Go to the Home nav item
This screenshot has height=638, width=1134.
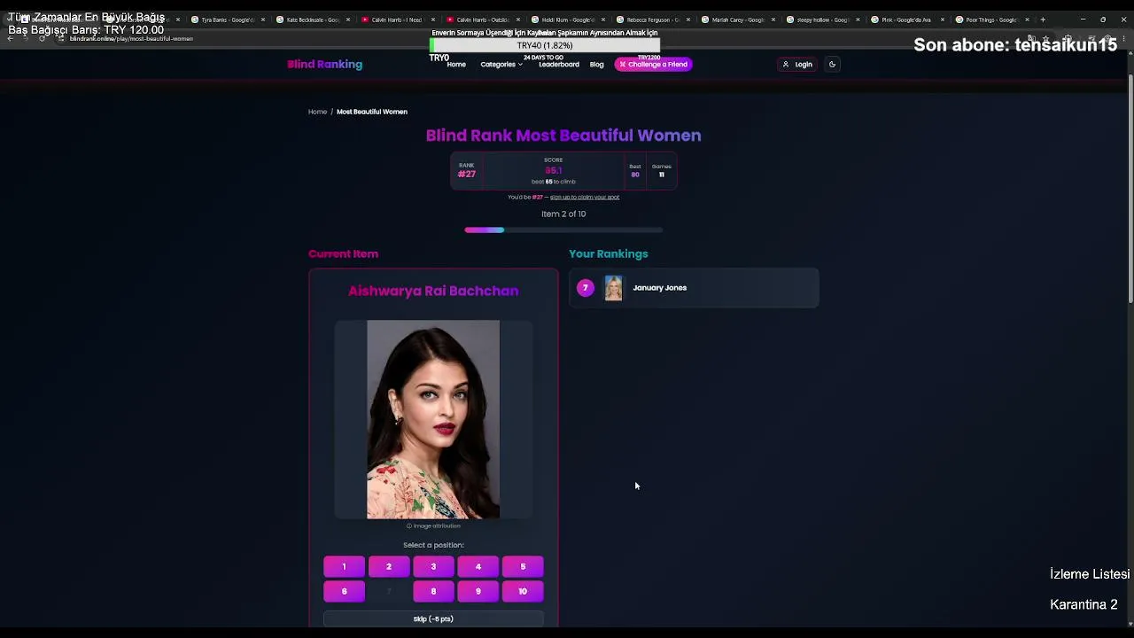click(x=456, y=64)
